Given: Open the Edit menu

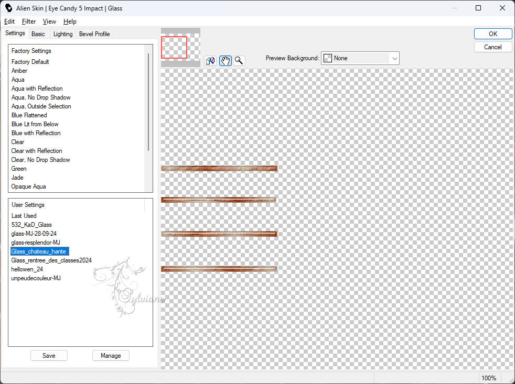Looking at the screenshot, I should coord(9,21).
